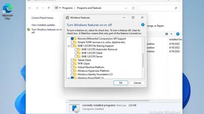
Task: Click folder icon of SMB 1.0/CIFS Automatic Removal
Action: 79,49
